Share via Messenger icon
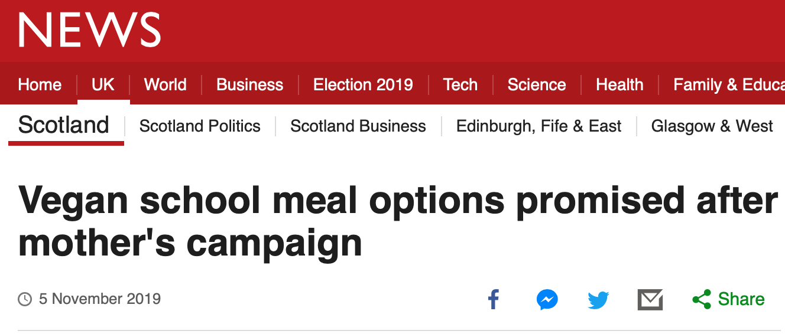 [547, 299]
